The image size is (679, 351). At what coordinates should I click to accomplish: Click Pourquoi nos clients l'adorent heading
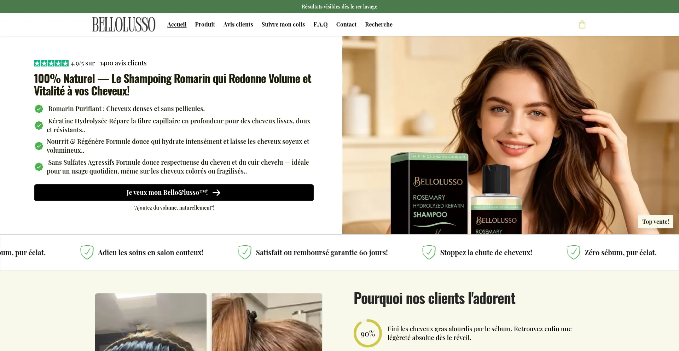point(434,299)
